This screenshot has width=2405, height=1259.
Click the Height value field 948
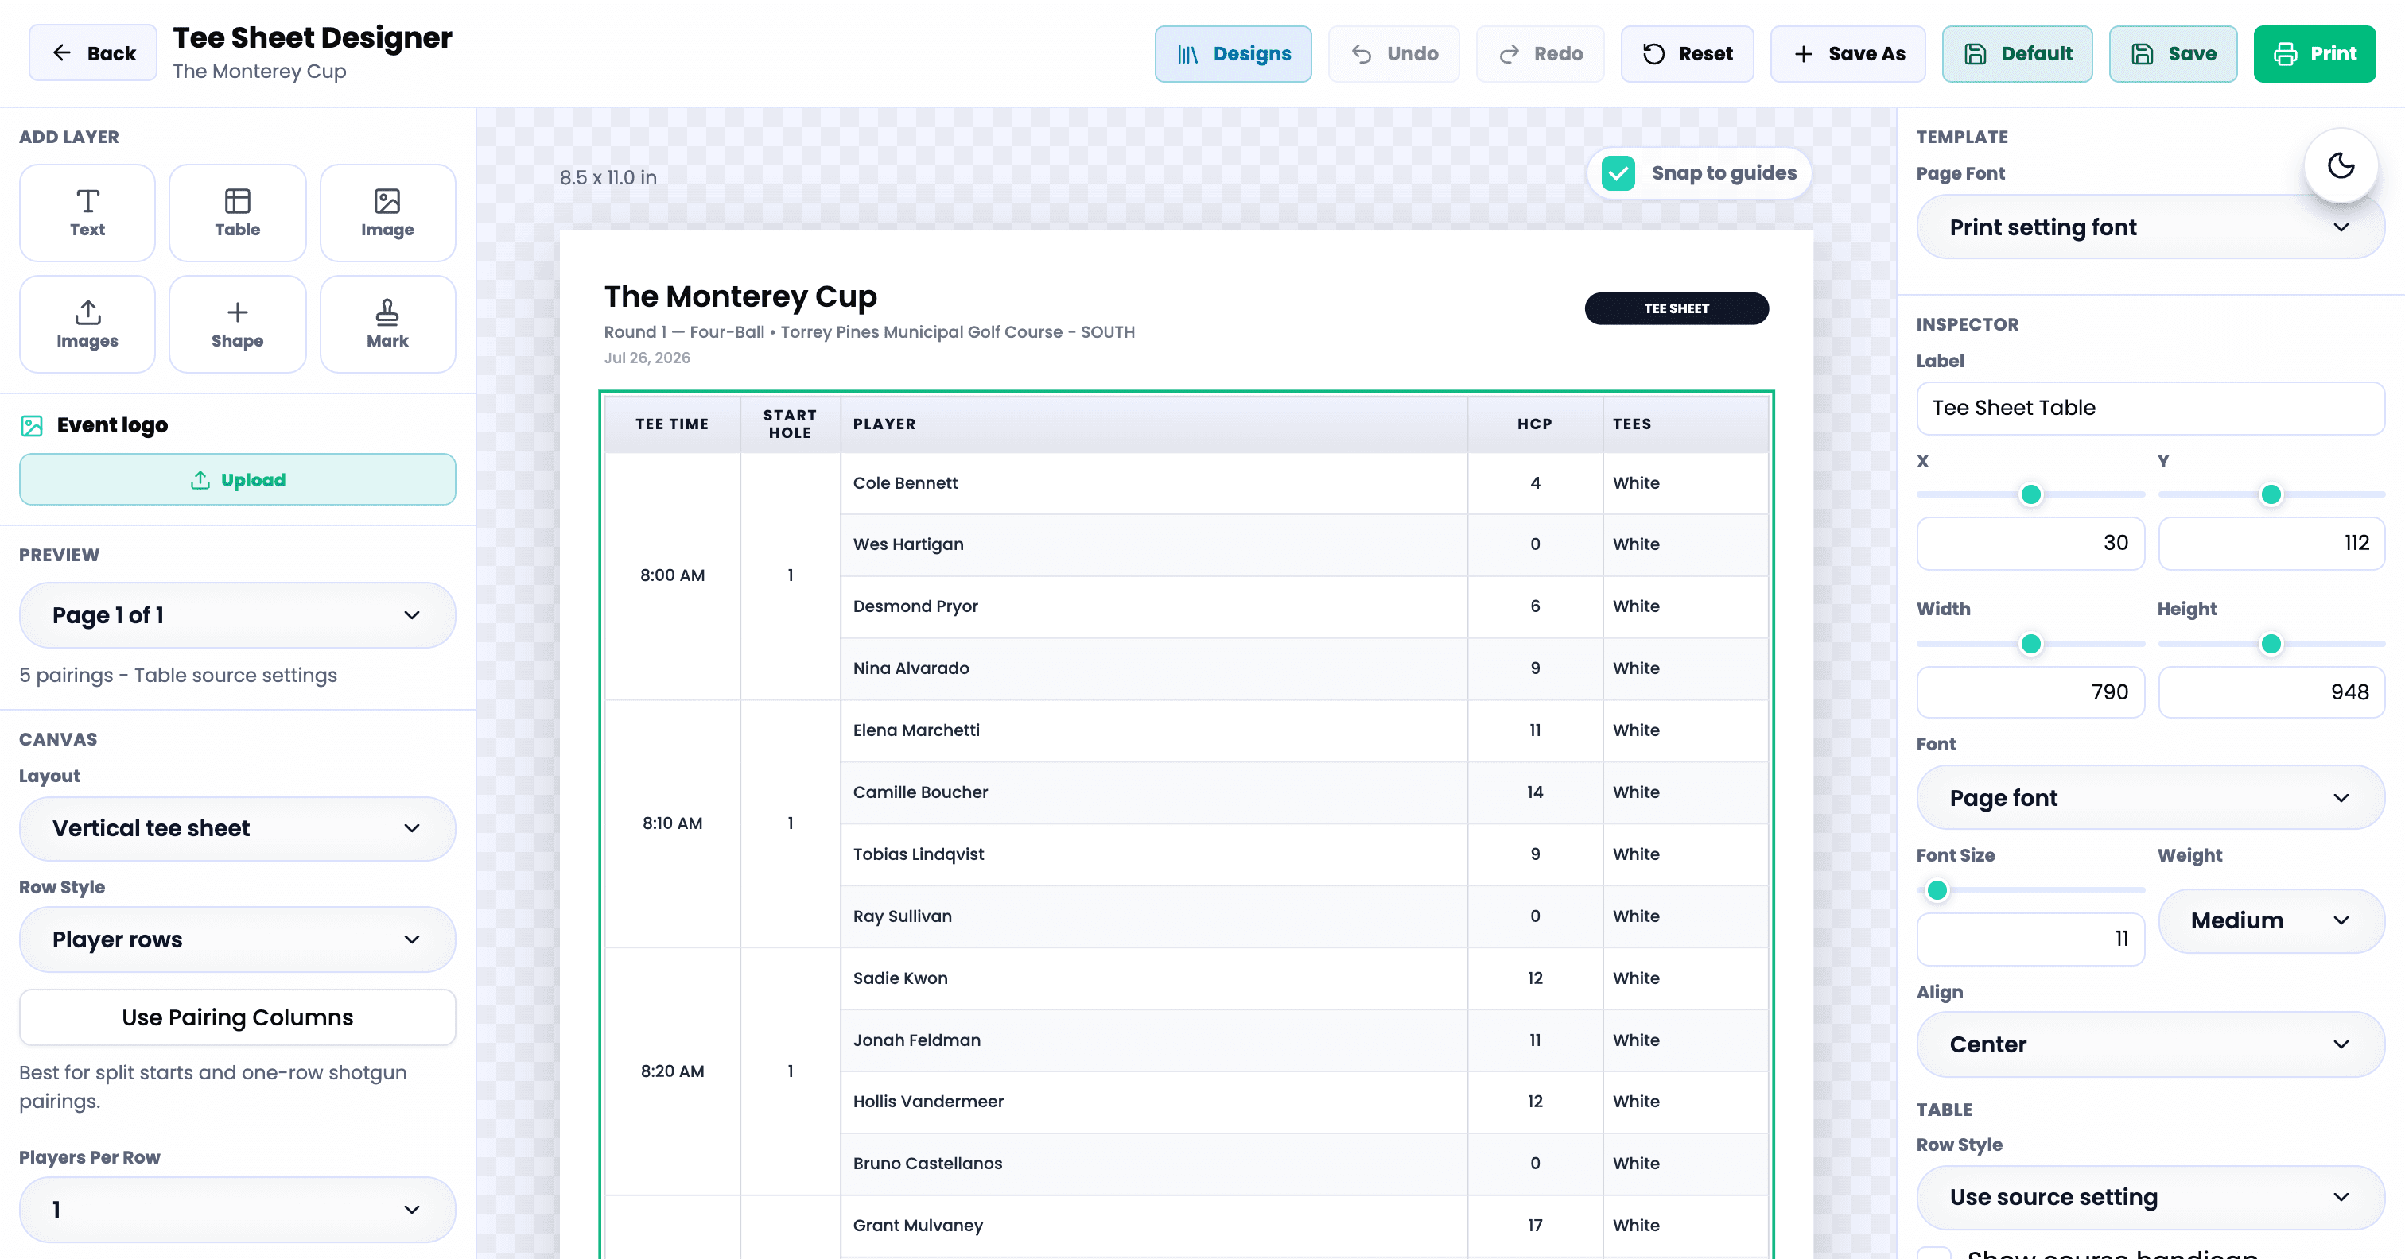2271,692
